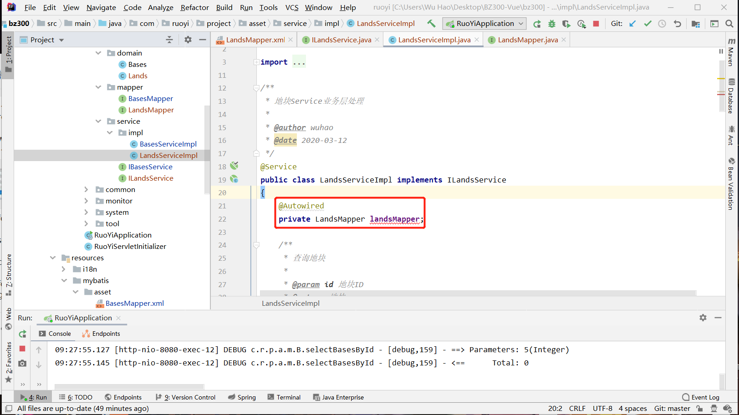Hide the Run tool window
Screen dimensions: 739x415
tap(718, 318)
